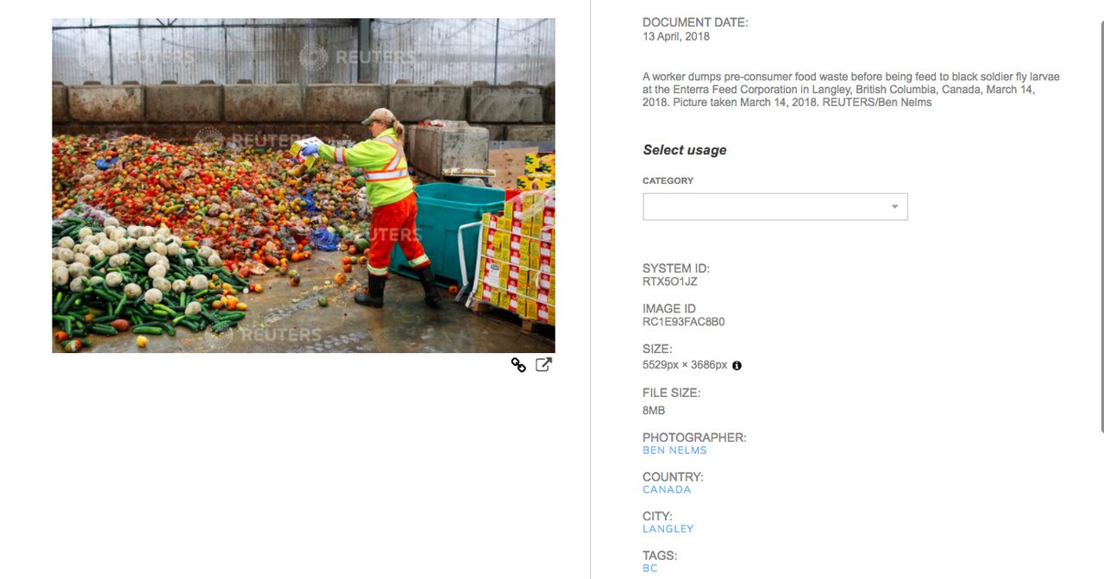Open the LANGLEY city link
This screenshot has width=1104, height=579.
[x=668, y=528]
